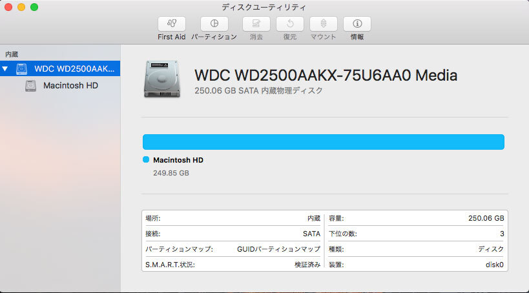This screenshot has width=529, height=293.
Task: Click the 250.06 GB SATA 内蔵物理ディスク subtitle
Action: (x=258, y=91)
